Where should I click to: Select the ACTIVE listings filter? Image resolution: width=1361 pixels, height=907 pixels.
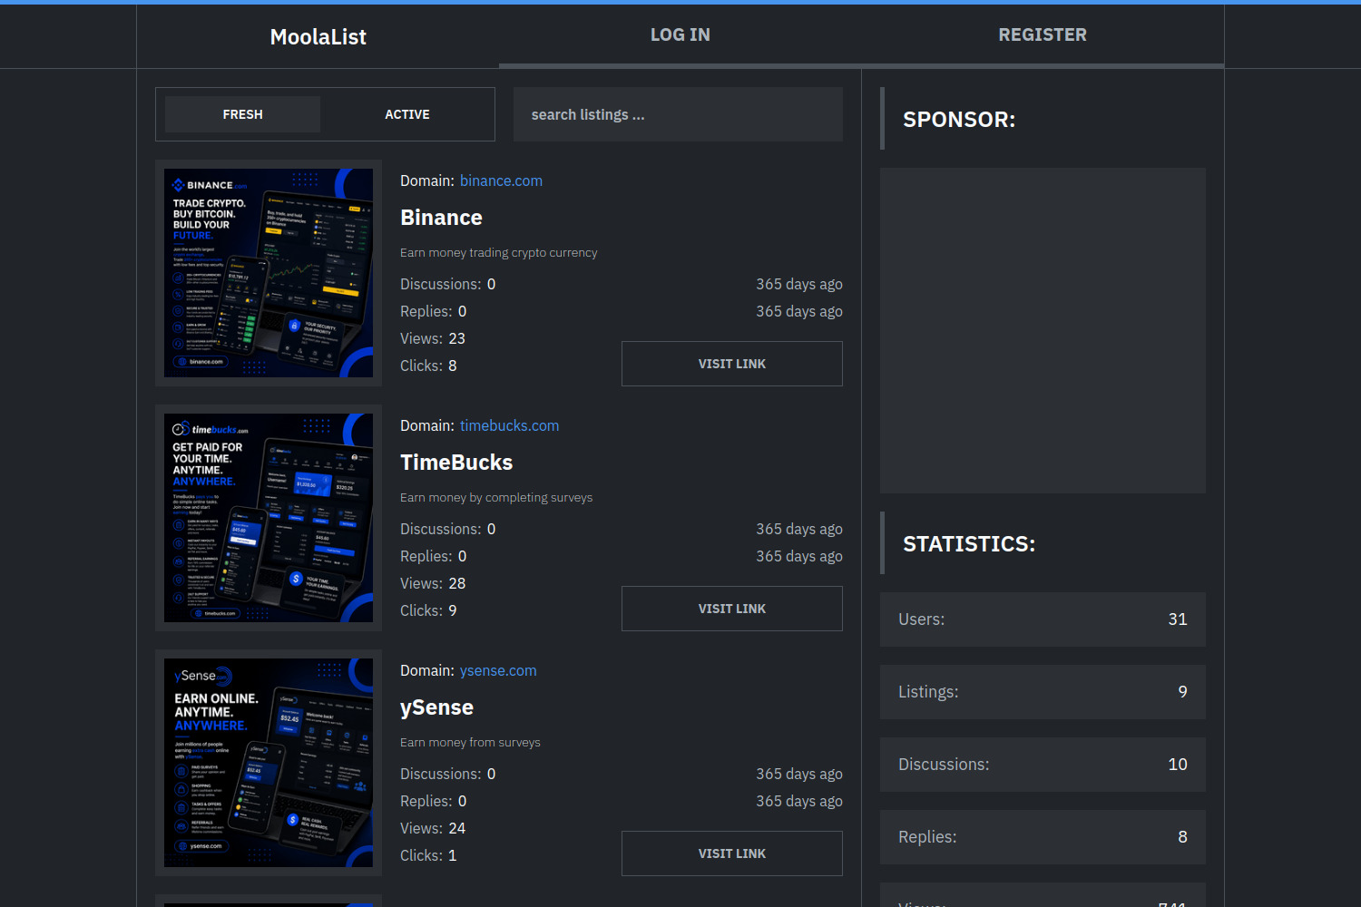[407, 114]
